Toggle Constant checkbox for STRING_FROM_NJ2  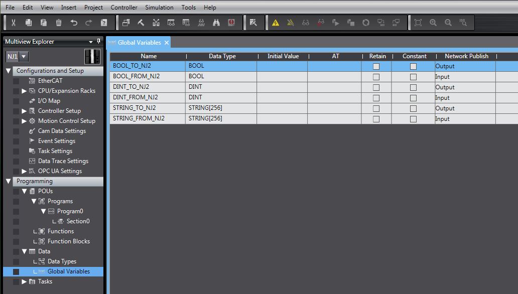pyautogui.click(x=413, y=119)
